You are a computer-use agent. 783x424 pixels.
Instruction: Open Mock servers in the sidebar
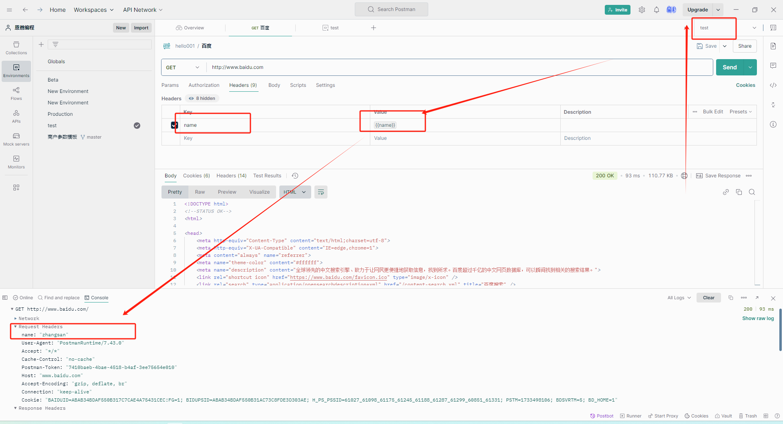[16, 139]
